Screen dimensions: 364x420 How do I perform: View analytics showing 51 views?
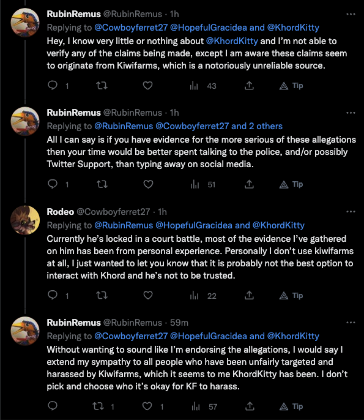point(203,184)
